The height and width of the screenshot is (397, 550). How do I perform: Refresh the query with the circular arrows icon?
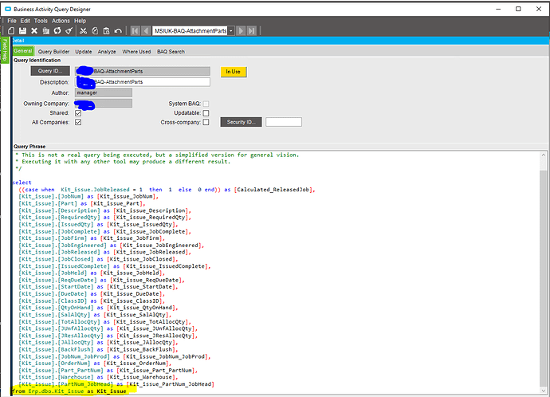coord(57,31)
